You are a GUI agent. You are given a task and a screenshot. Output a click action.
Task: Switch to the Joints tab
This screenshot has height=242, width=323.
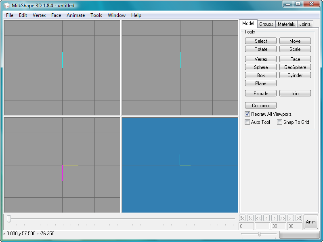pos(305,24)
